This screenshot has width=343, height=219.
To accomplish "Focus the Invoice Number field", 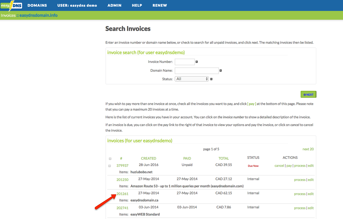I will [185, 62].
